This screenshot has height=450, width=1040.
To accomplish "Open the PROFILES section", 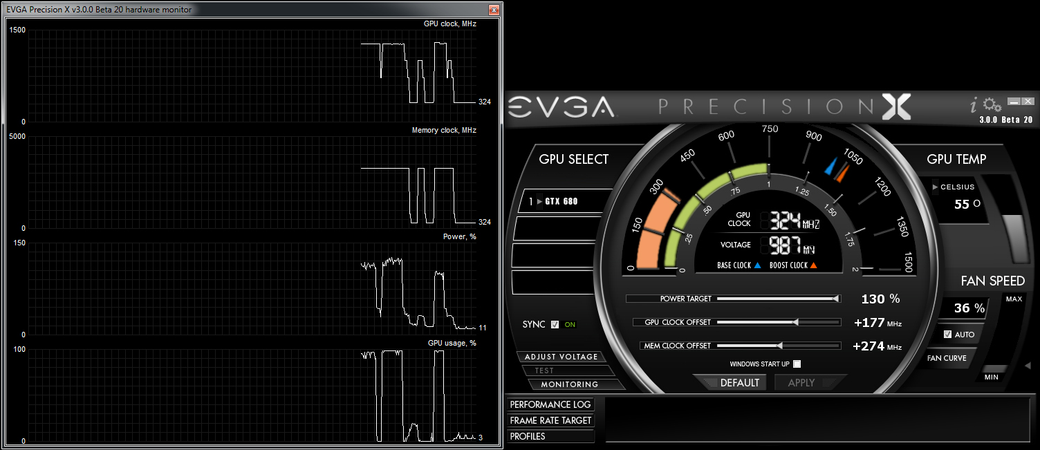I will [x=550, y=436].
